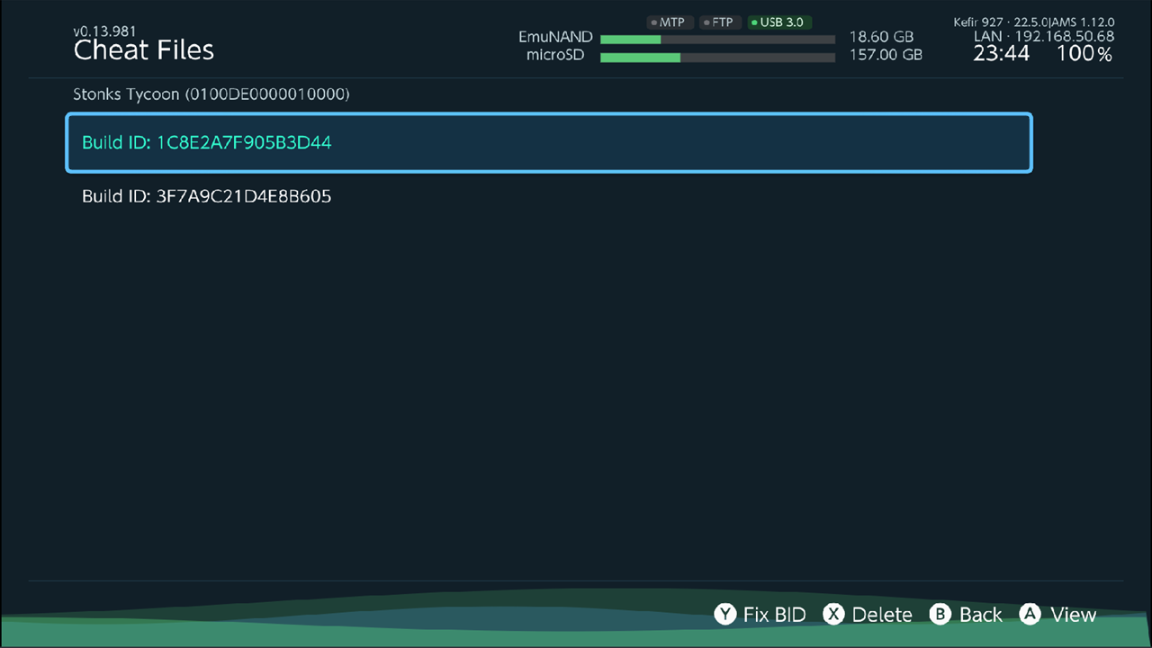Click the EmuNAND label

coord(555,38)
